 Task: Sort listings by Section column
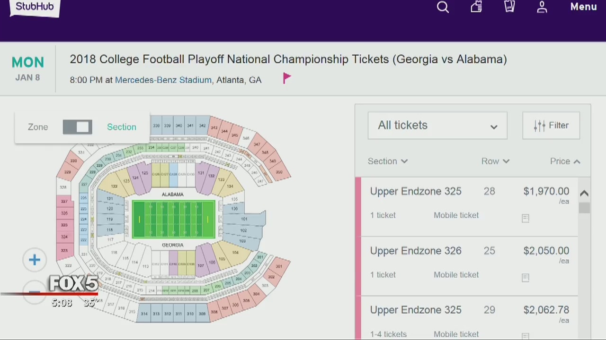[x=387, y=161]
